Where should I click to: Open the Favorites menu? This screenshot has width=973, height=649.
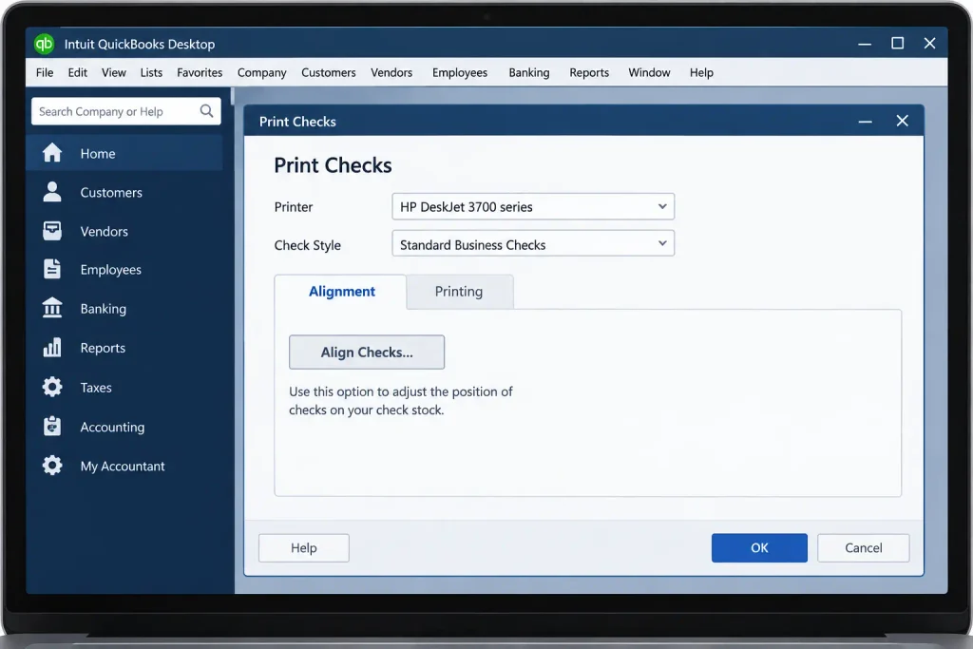(200, 72)
